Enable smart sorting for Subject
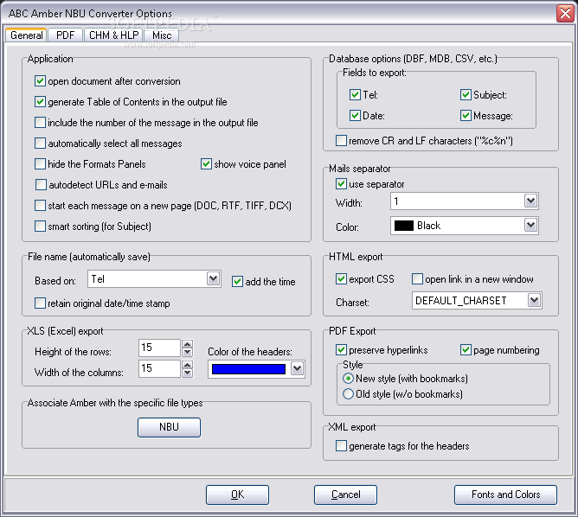Viewport: 578px width, 517px height. tap(40, 227)
